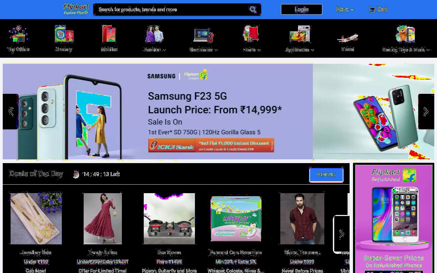
Task: Click the Deals of the Day heading
Action: pyautogui.click(x=36, y=174)
